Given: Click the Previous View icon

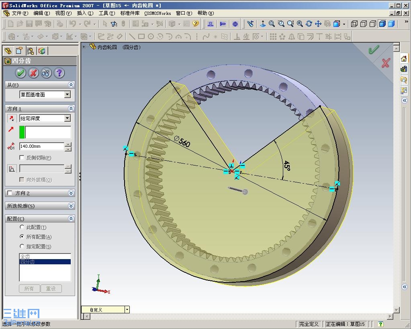Looking at the screenshot, I should click(250, 24).
